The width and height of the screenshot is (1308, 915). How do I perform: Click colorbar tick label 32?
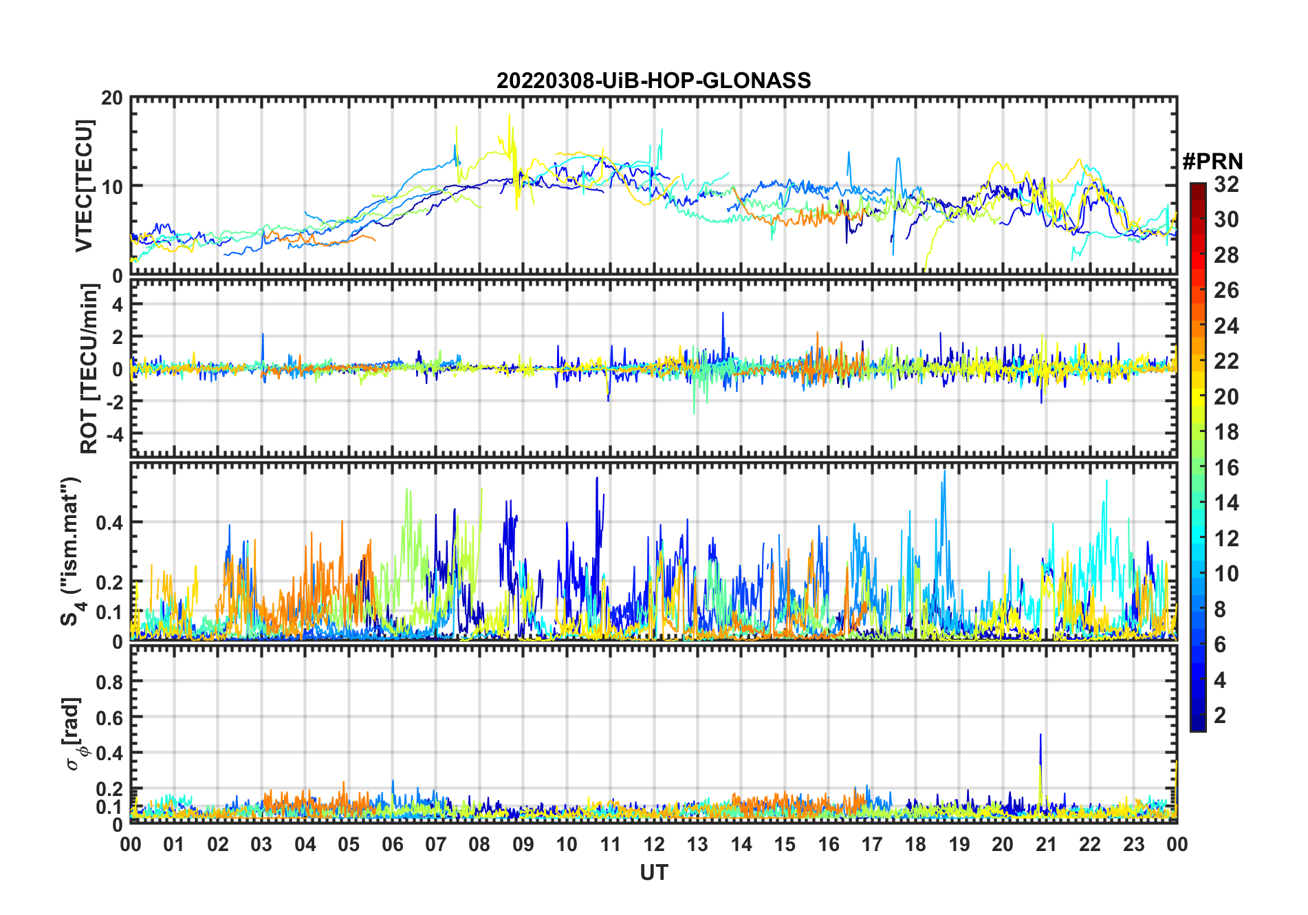pos(1226,184)
